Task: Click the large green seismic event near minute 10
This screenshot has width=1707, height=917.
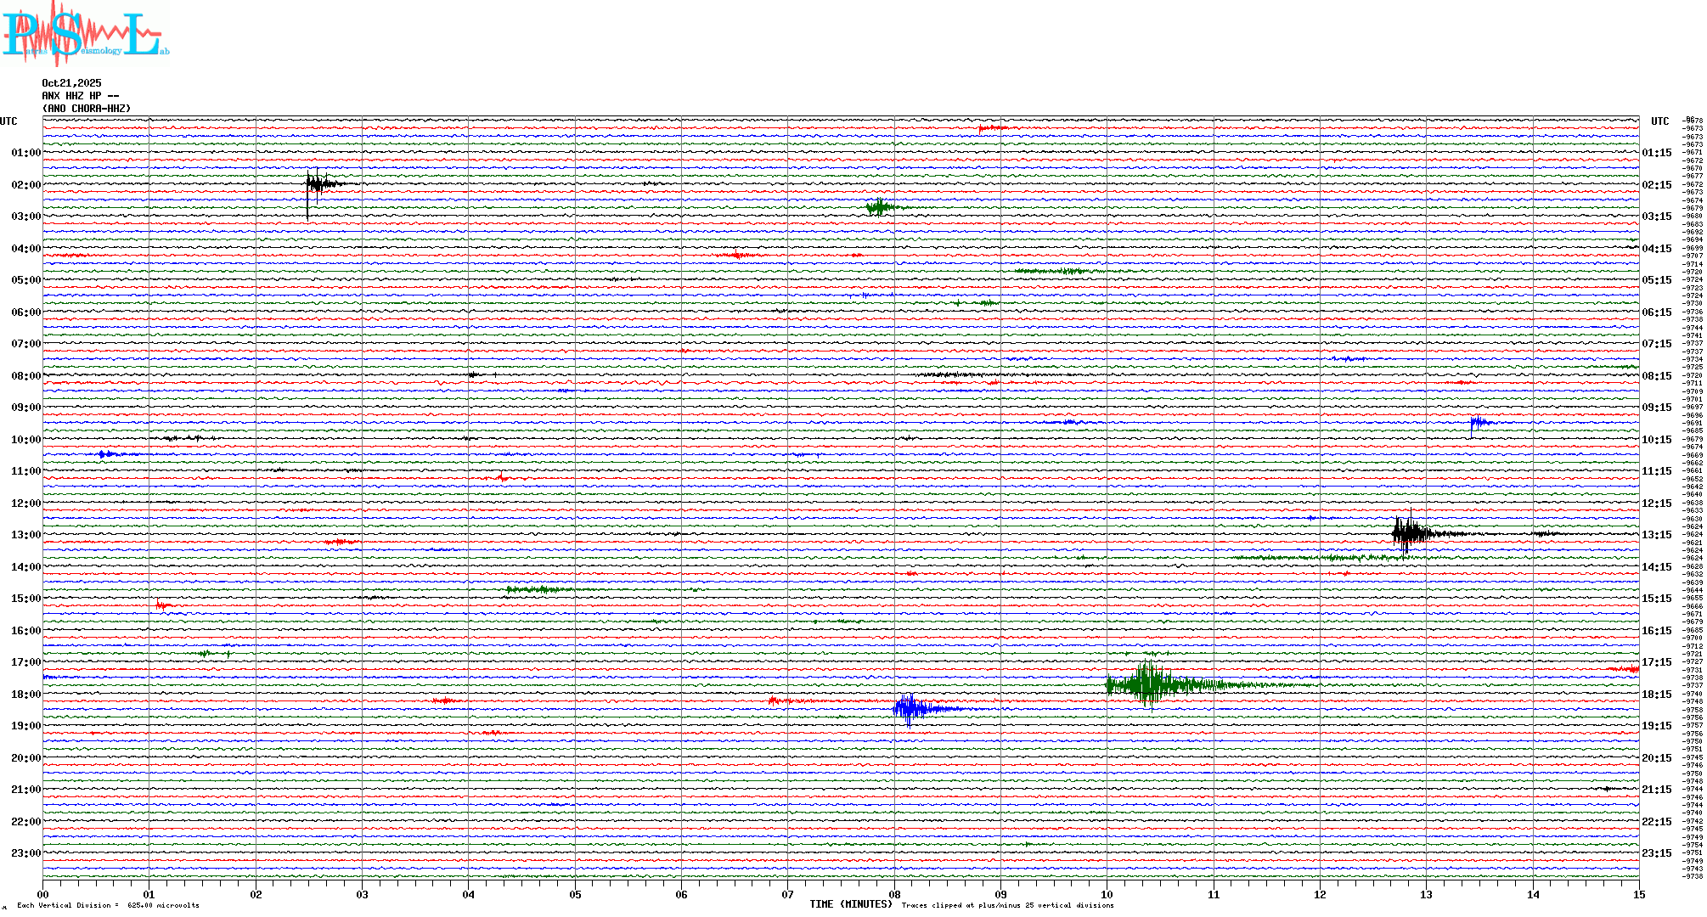Action: pos(1148,684)
